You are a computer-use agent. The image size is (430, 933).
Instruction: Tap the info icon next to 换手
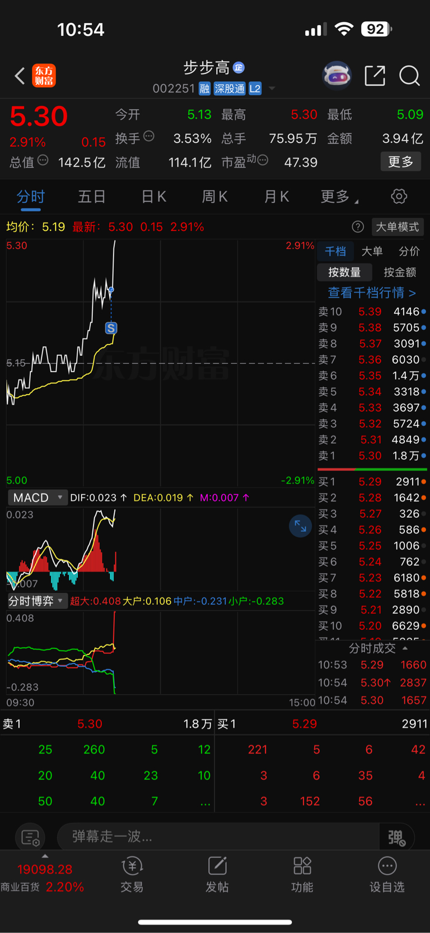point(149,136)
